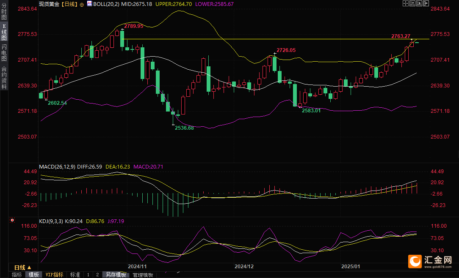Click the BOLL indicator chart icon
459x278 pixels.
90,4
